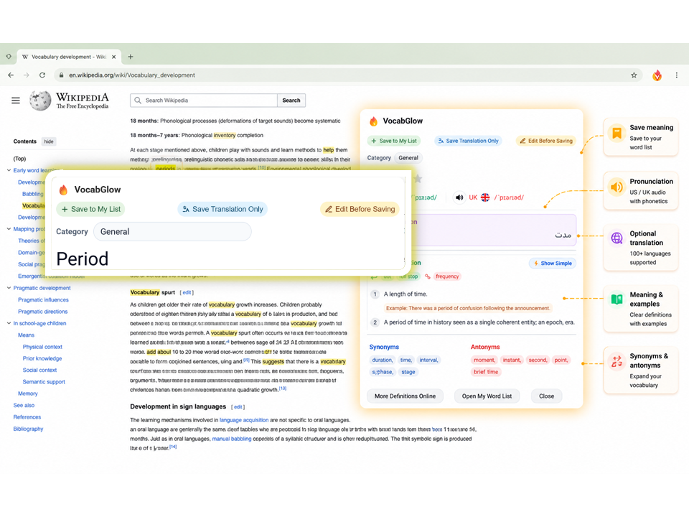Play UK pronunciation speaker icon
689x517 pixels.
(459, 197)
